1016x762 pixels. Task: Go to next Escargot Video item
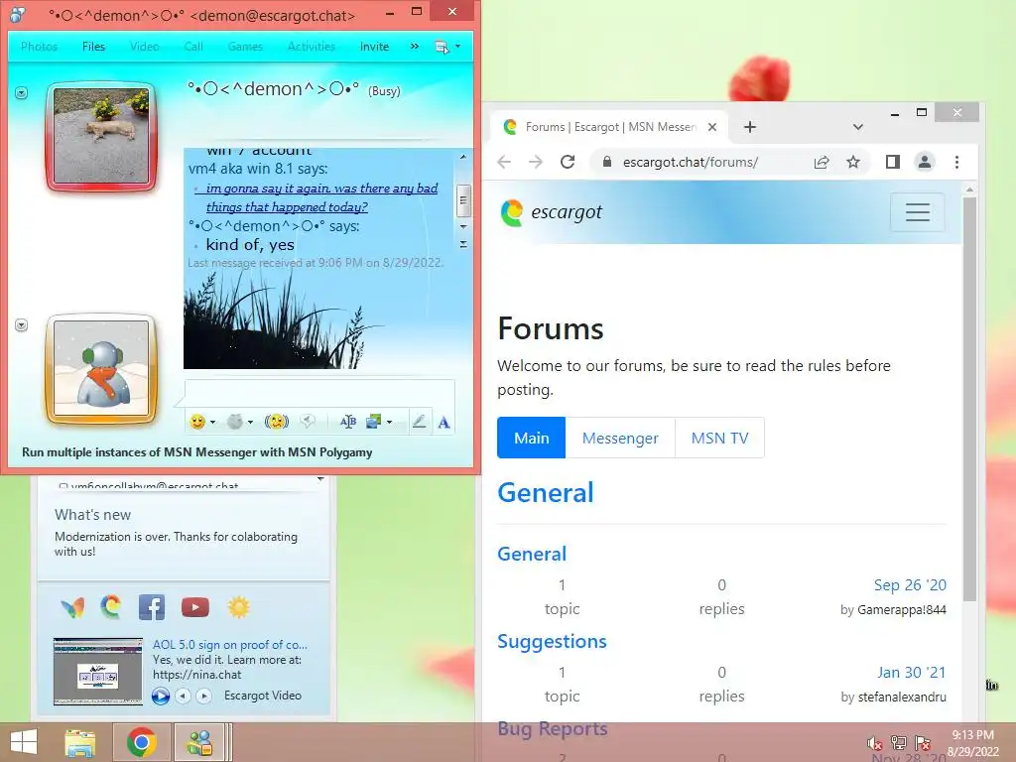click(x=203, y=696)
